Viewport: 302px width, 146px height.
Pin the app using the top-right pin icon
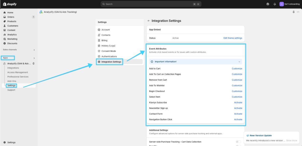pos(293,12)
